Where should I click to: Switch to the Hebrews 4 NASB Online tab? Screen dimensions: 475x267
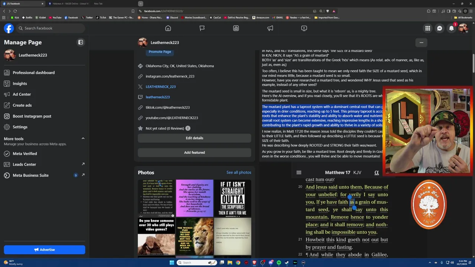[68, 4]
